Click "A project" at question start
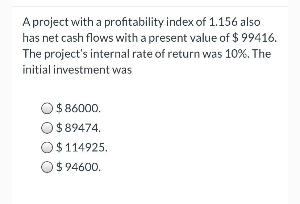The height and width of the screenshot is (204, 300). point(45,22)
